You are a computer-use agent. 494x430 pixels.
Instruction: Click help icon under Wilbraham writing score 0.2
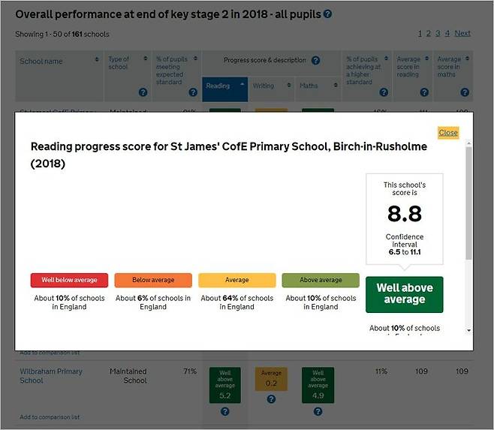[x=271, y=399]
